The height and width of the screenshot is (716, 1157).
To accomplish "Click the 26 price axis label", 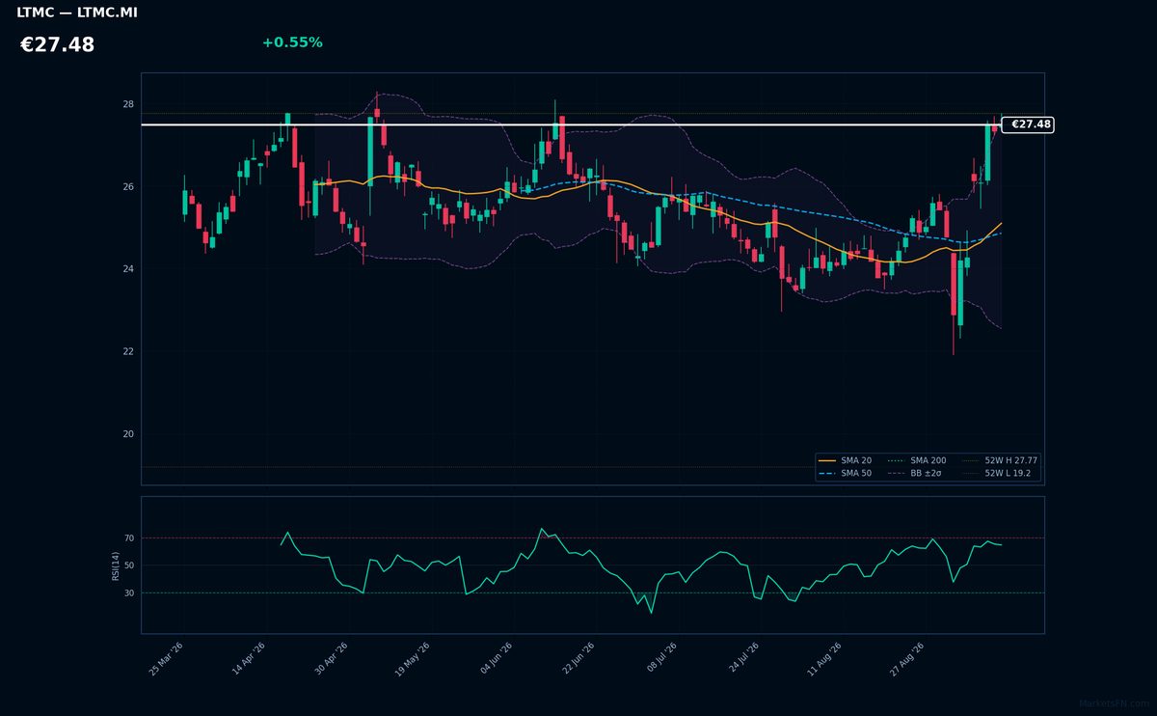I will click(128, 186).
